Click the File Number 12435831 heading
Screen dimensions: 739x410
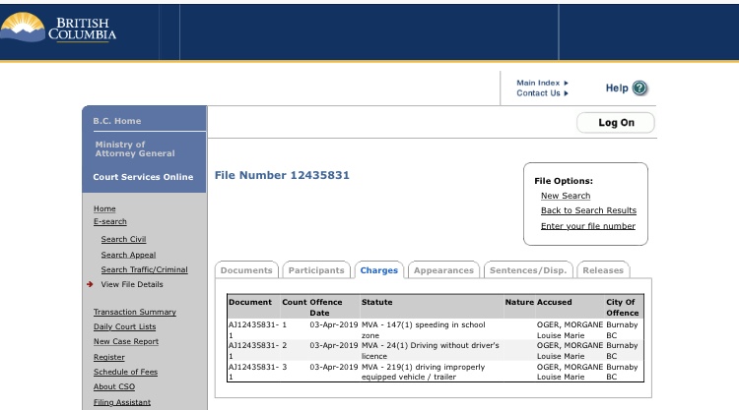click(282, 175)
